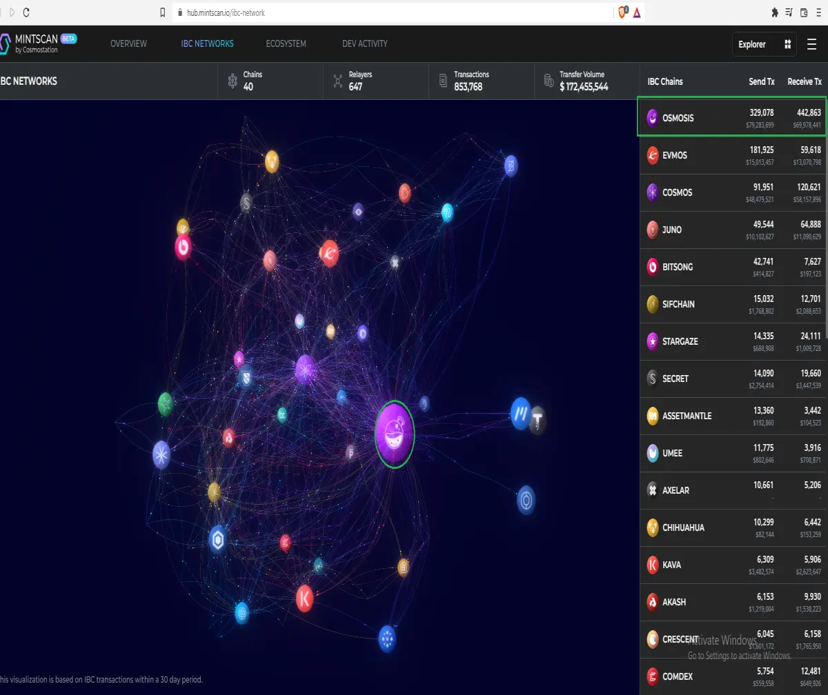Reload the page with browser refresh

pyautogui.click(x=26, y=12)
